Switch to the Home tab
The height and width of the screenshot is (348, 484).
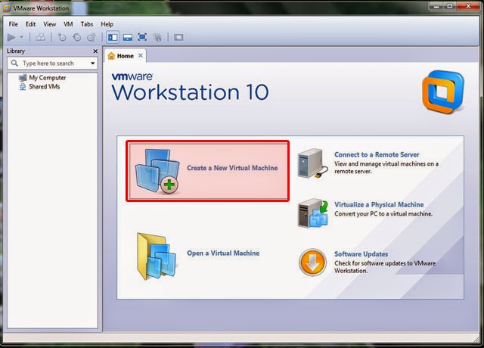tap(125, 56)
